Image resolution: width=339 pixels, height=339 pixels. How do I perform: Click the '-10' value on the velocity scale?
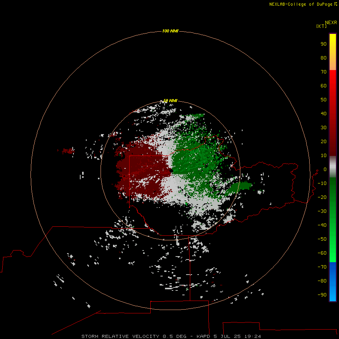[x=322, y=183]
